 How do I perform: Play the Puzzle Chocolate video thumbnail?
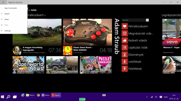point(96,65)
